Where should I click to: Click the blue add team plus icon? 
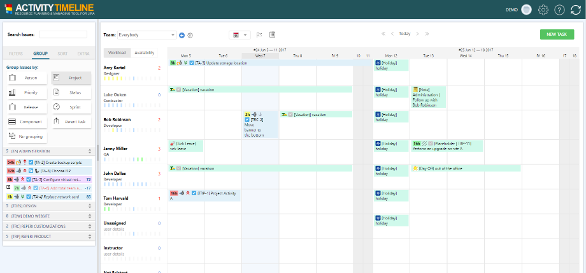pos(182,35)
